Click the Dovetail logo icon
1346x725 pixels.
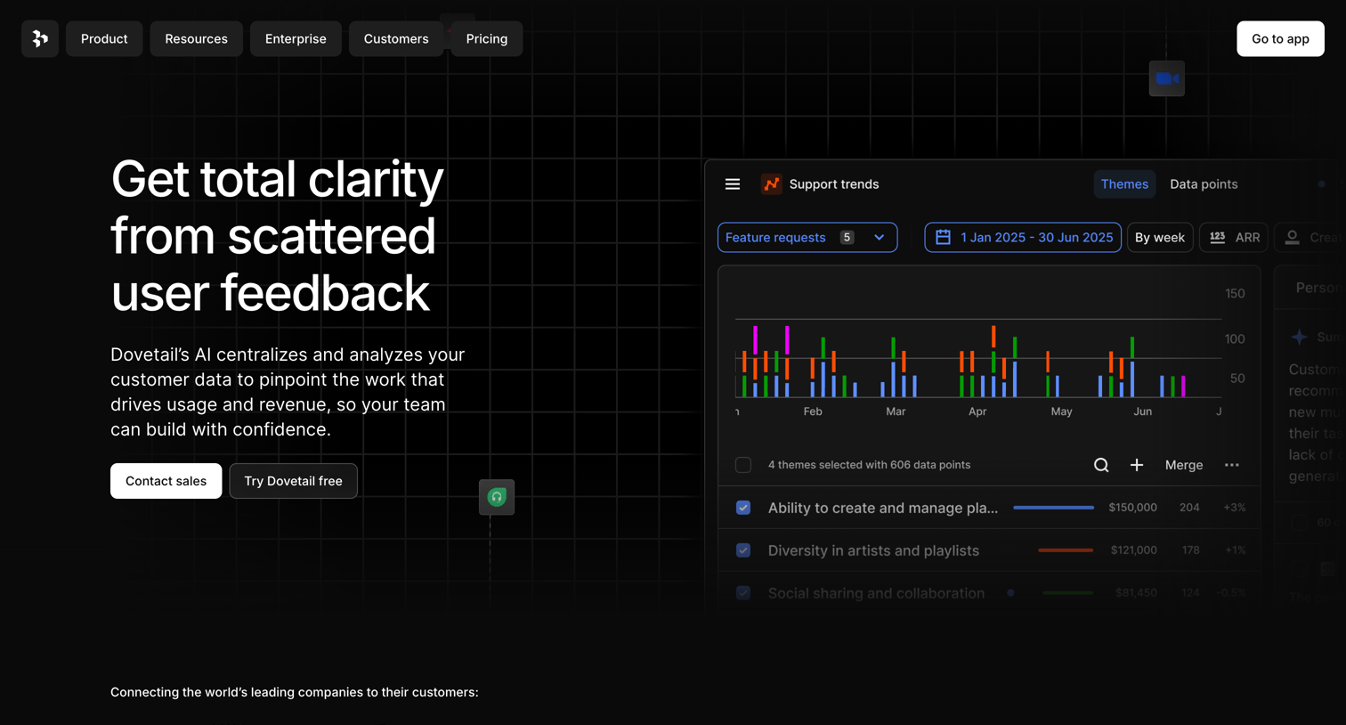40,39
